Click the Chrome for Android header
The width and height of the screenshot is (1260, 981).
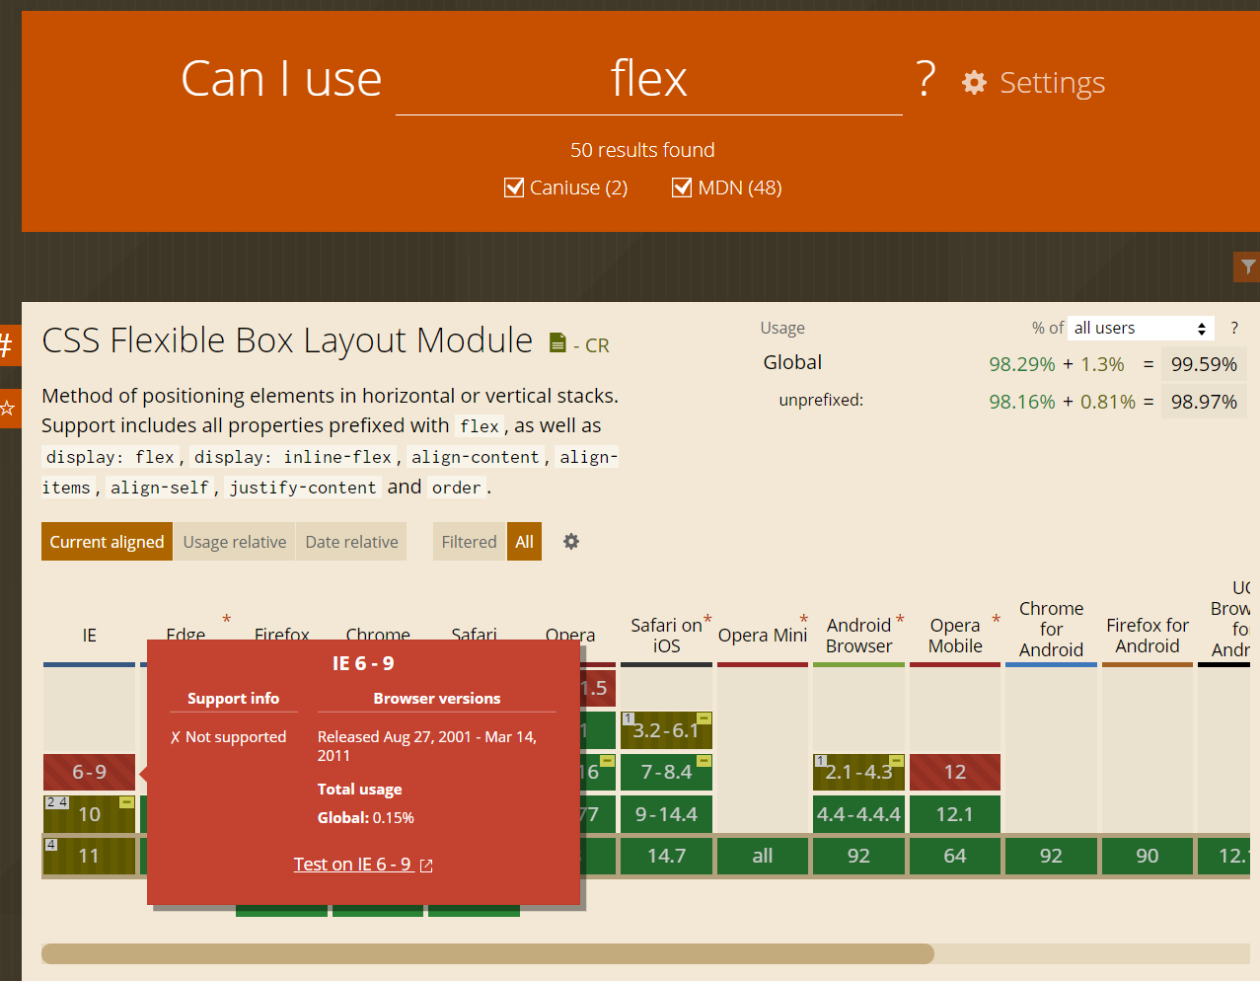point(1051,629)
